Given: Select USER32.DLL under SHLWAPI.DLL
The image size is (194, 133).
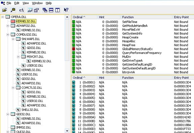Looking at the screenshot, I should pos(35,66).
